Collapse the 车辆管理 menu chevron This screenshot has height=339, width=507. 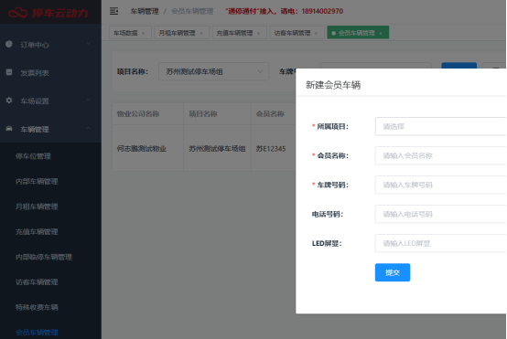[x=88, y=129]
